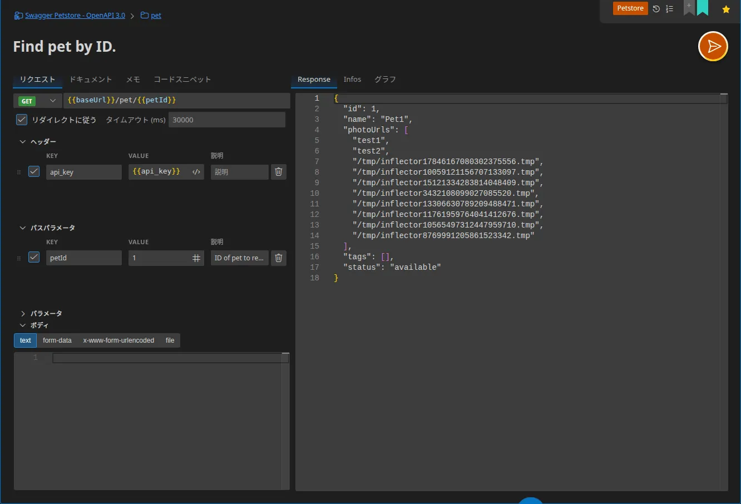The height and width of the screenshot is (504, 741).
Task: Collapse the パスパラメータ section
Action: tap(23, 228)
